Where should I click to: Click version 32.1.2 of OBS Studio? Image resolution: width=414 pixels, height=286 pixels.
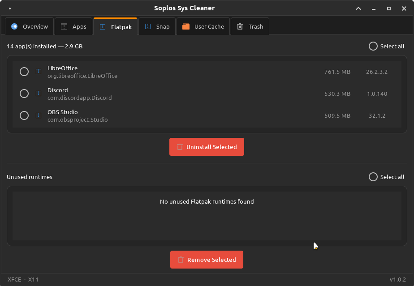pos(377,115)
